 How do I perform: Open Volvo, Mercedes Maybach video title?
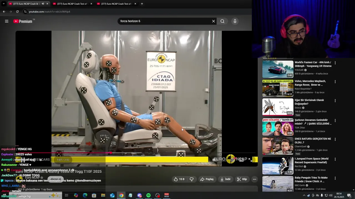click(310, 83)
